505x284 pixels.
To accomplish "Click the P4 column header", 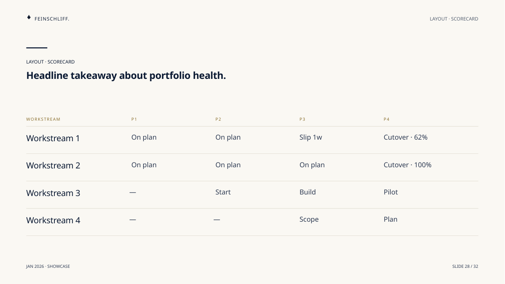I will tap(386, 119).
